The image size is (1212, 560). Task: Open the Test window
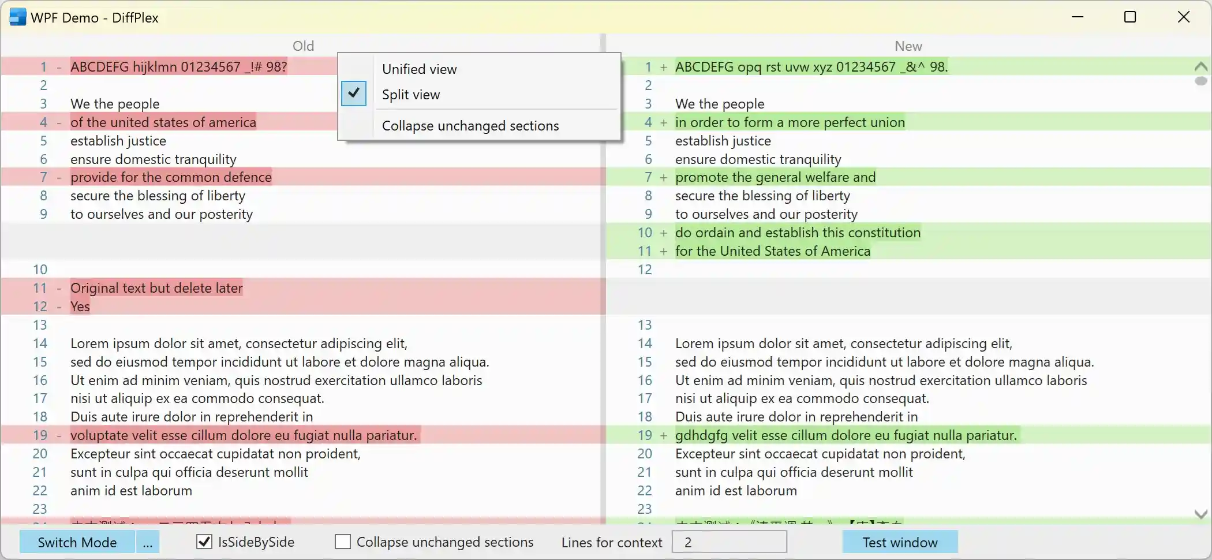899,542
